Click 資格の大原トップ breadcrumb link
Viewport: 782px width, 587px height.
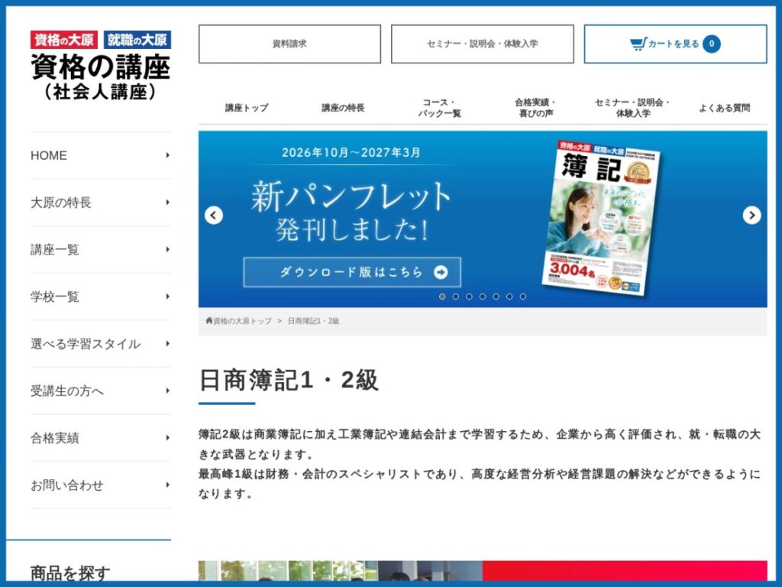click(x=242, y=321)
